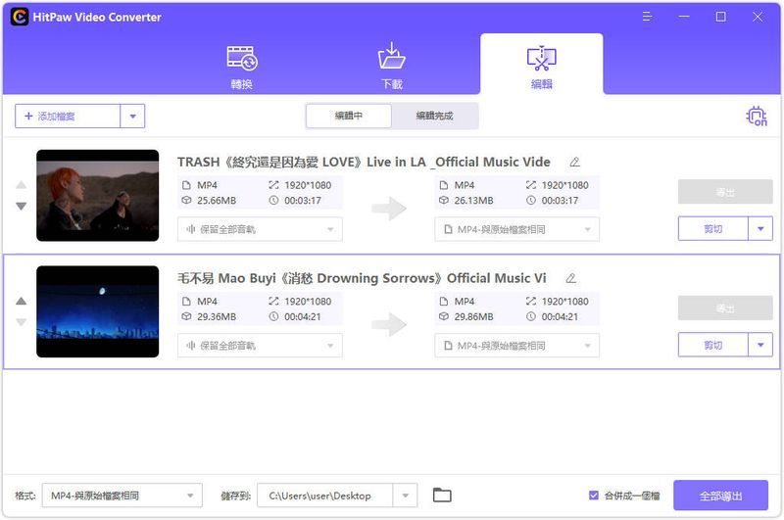Click the HitPaw Video Converter logo icon

(x=19, y=17)
